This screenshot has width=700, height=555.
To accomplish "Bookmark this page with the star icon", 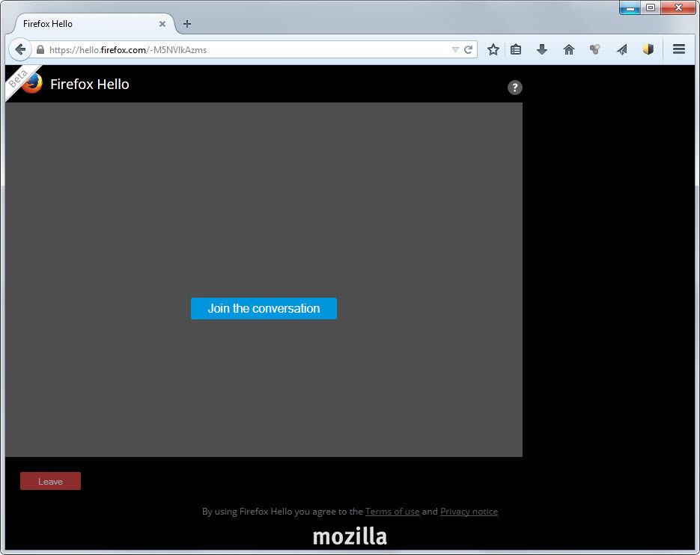I will [x=493, y=49].
